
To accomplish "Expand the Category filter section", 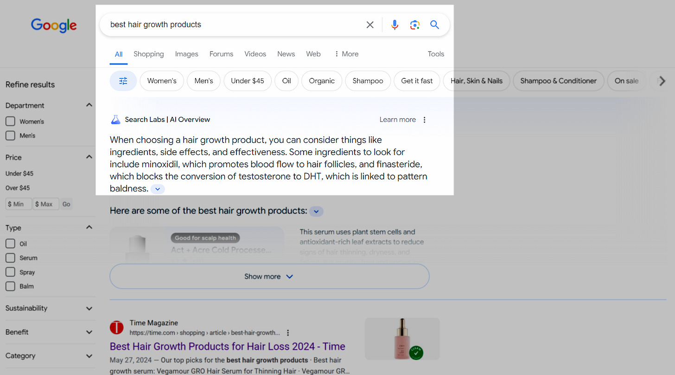I will (x=89, y=356).
